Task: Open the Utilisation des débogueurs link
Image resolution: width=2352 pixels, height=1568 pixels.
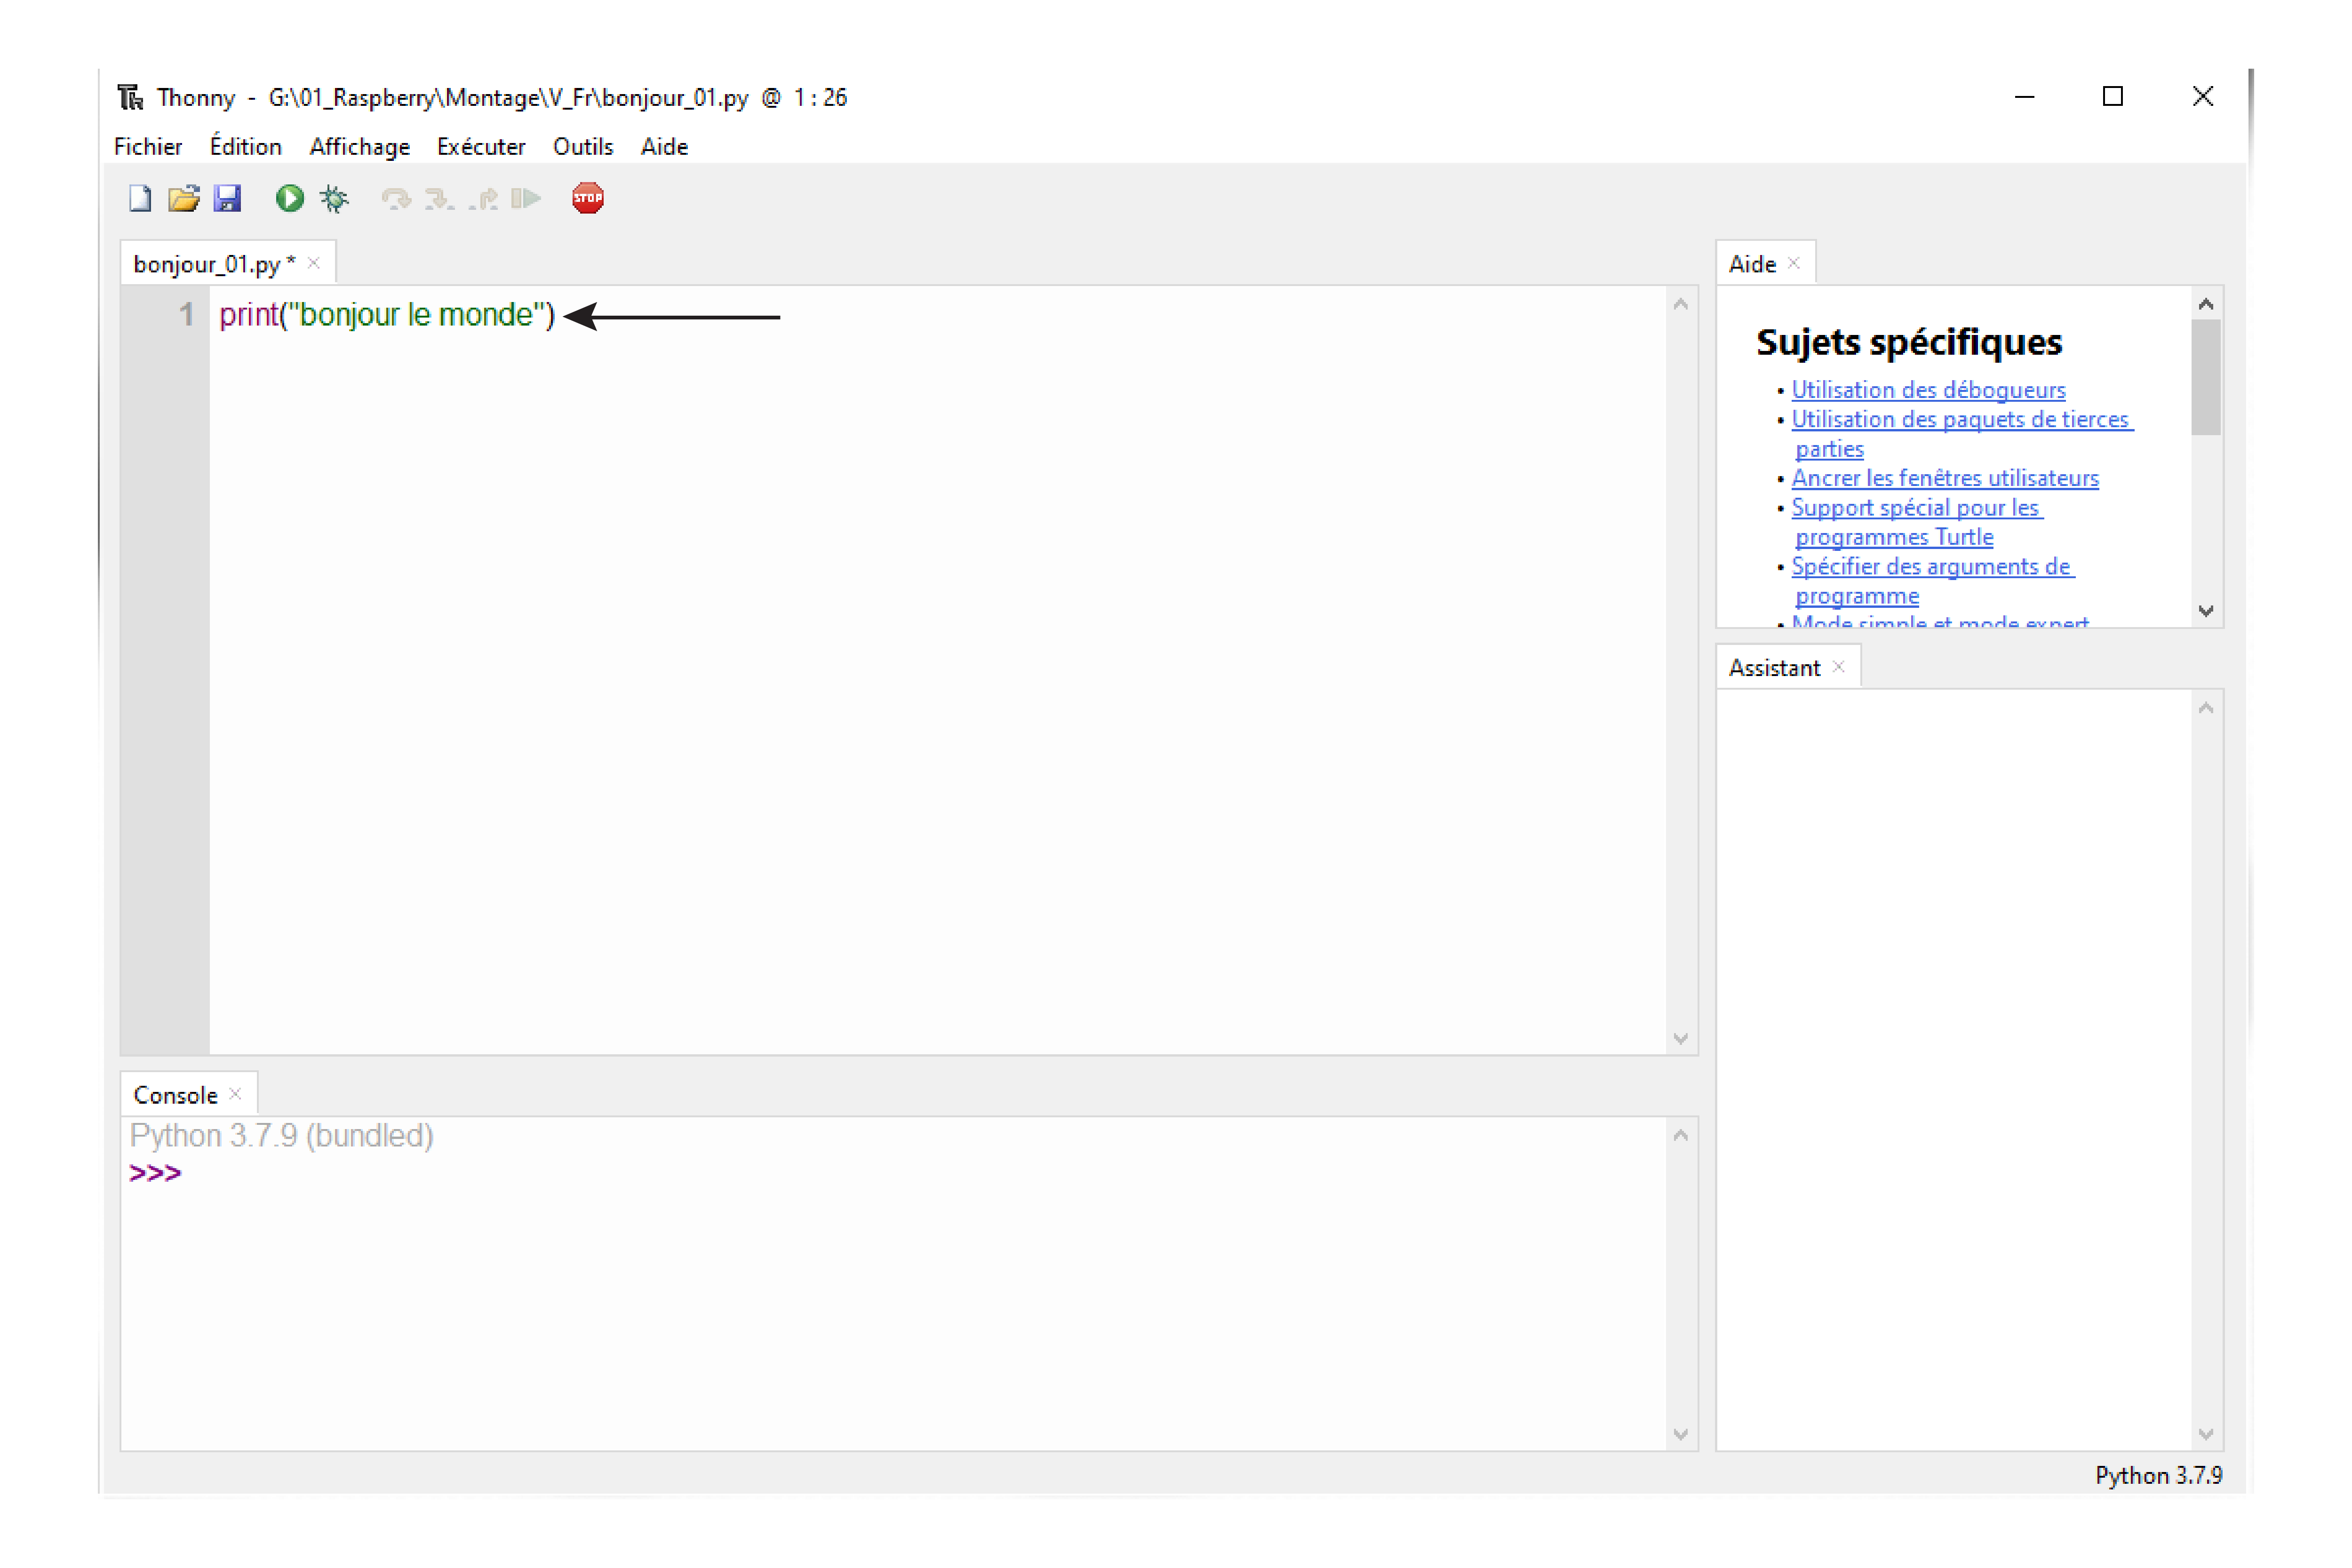Action: coord(1928,390)
